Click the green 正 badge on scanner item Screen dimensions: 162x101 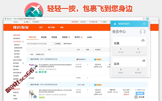[x=45, y=72]
